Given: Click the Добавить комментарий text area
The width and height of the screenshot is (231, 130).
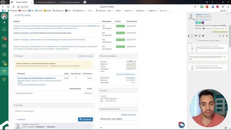Looking at the screenshot, I should point(54,112).
